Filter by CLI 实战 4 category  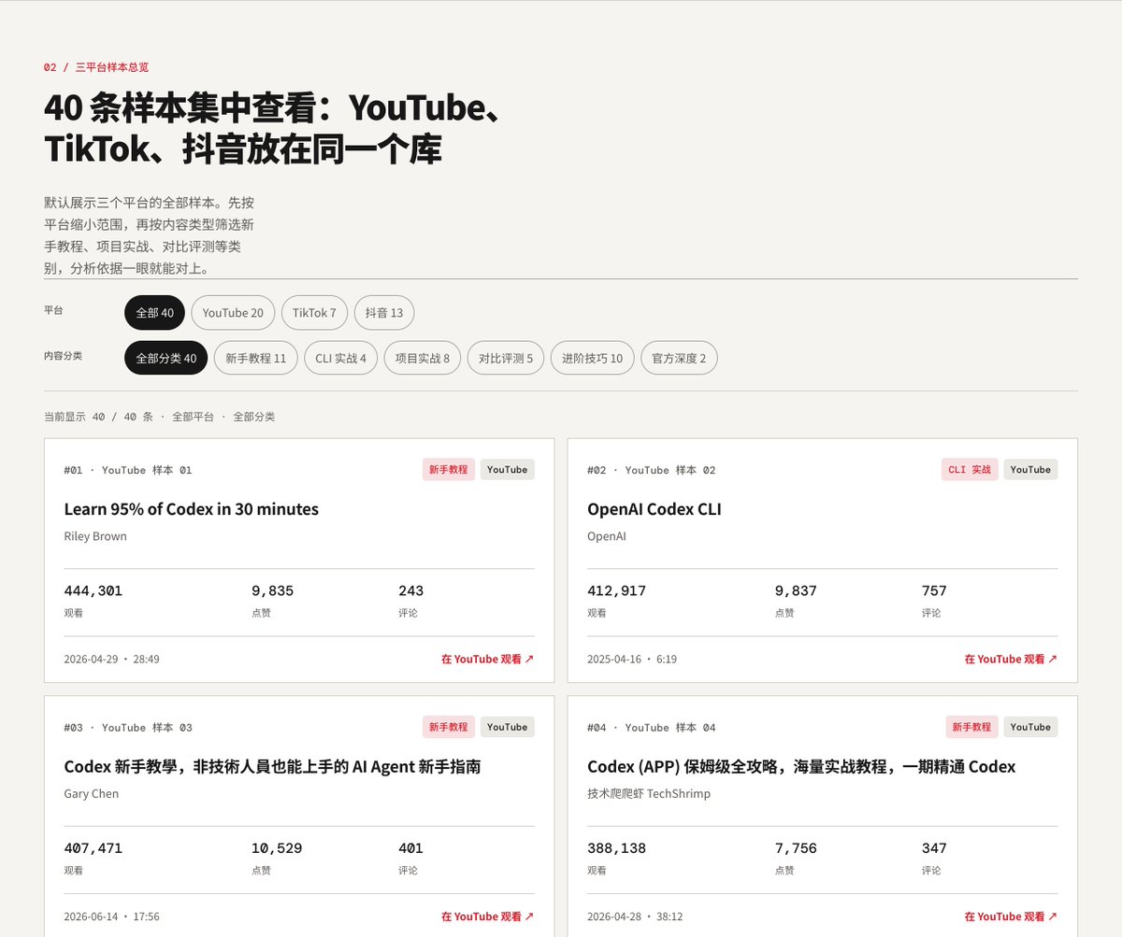click(x=341, y=358)
